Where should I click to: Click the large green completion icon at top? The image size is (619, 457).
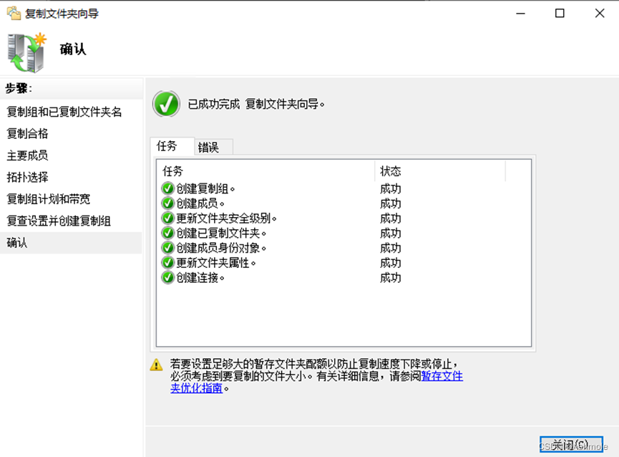tap(166, 104)
